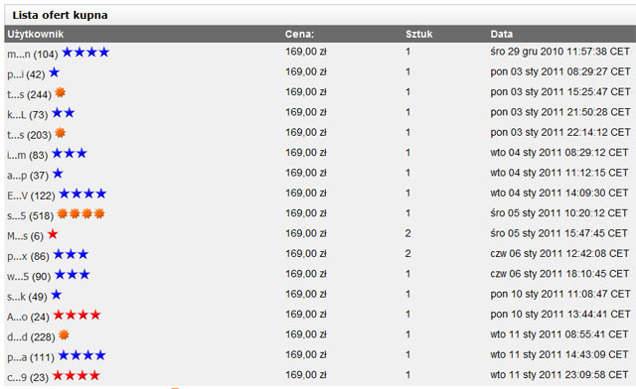This screenshot has width=636, height=389.
Task: Click the Lista ofert kupna heading
Action: (x=60, y=16)
